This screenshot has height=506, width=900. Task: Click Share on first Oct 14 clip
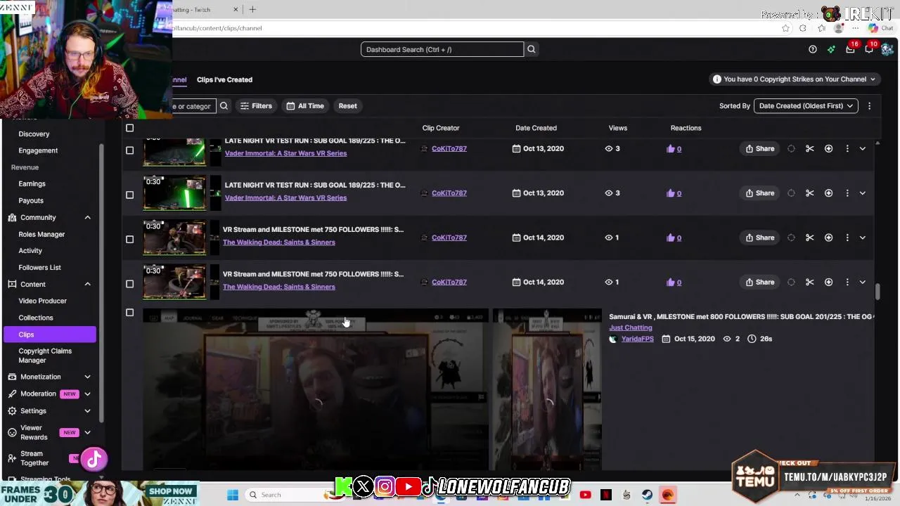[760, 238]
